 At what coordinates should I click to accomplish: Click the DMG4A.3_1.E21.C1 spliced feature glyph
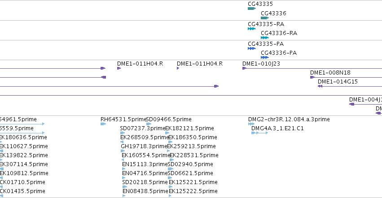(260, 133)
